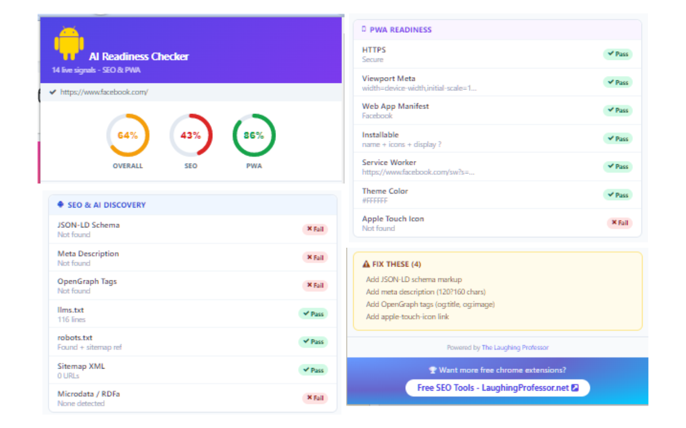Select the Apple Touch Icon row label
Image resolution: width=686 pixels, height=428 pixels.
393,218
